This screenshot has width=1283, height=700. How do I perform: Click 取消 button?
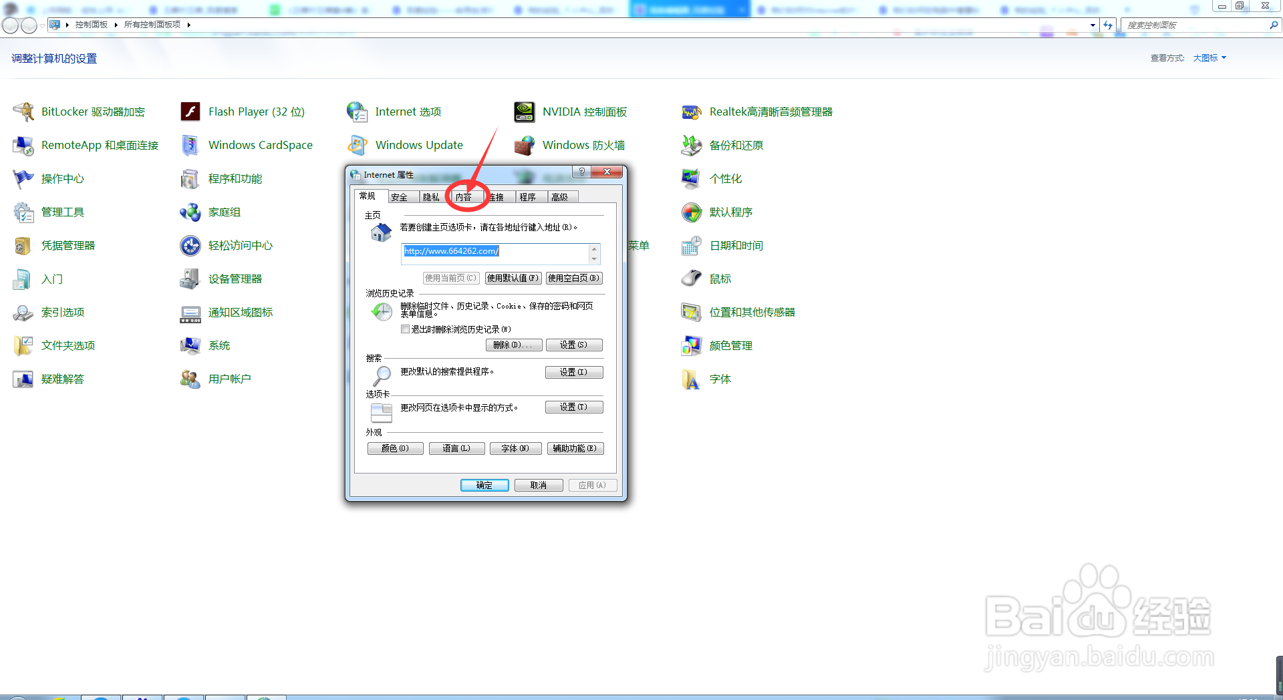click(539, 485)
